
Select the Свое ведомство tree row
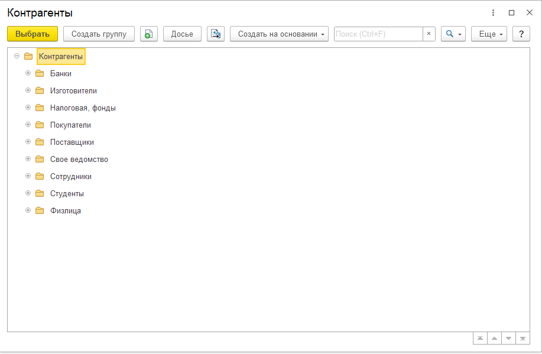pyautogui.click(x=79, y=159)
